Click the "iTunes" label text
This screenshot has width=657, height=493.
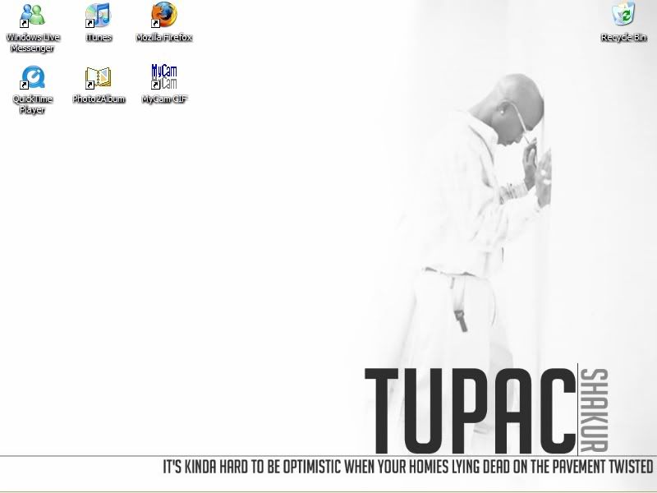pos(99,37)
